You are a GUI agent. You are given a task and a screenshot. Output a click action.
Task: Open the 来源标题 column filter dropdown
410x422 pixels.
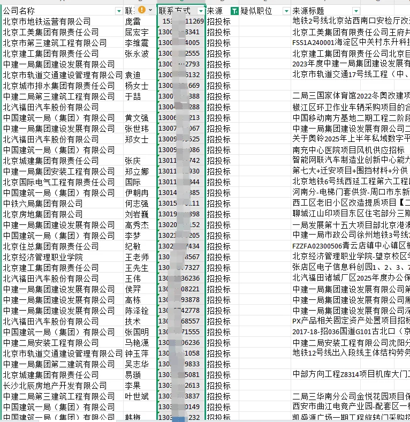coord(356,11)
